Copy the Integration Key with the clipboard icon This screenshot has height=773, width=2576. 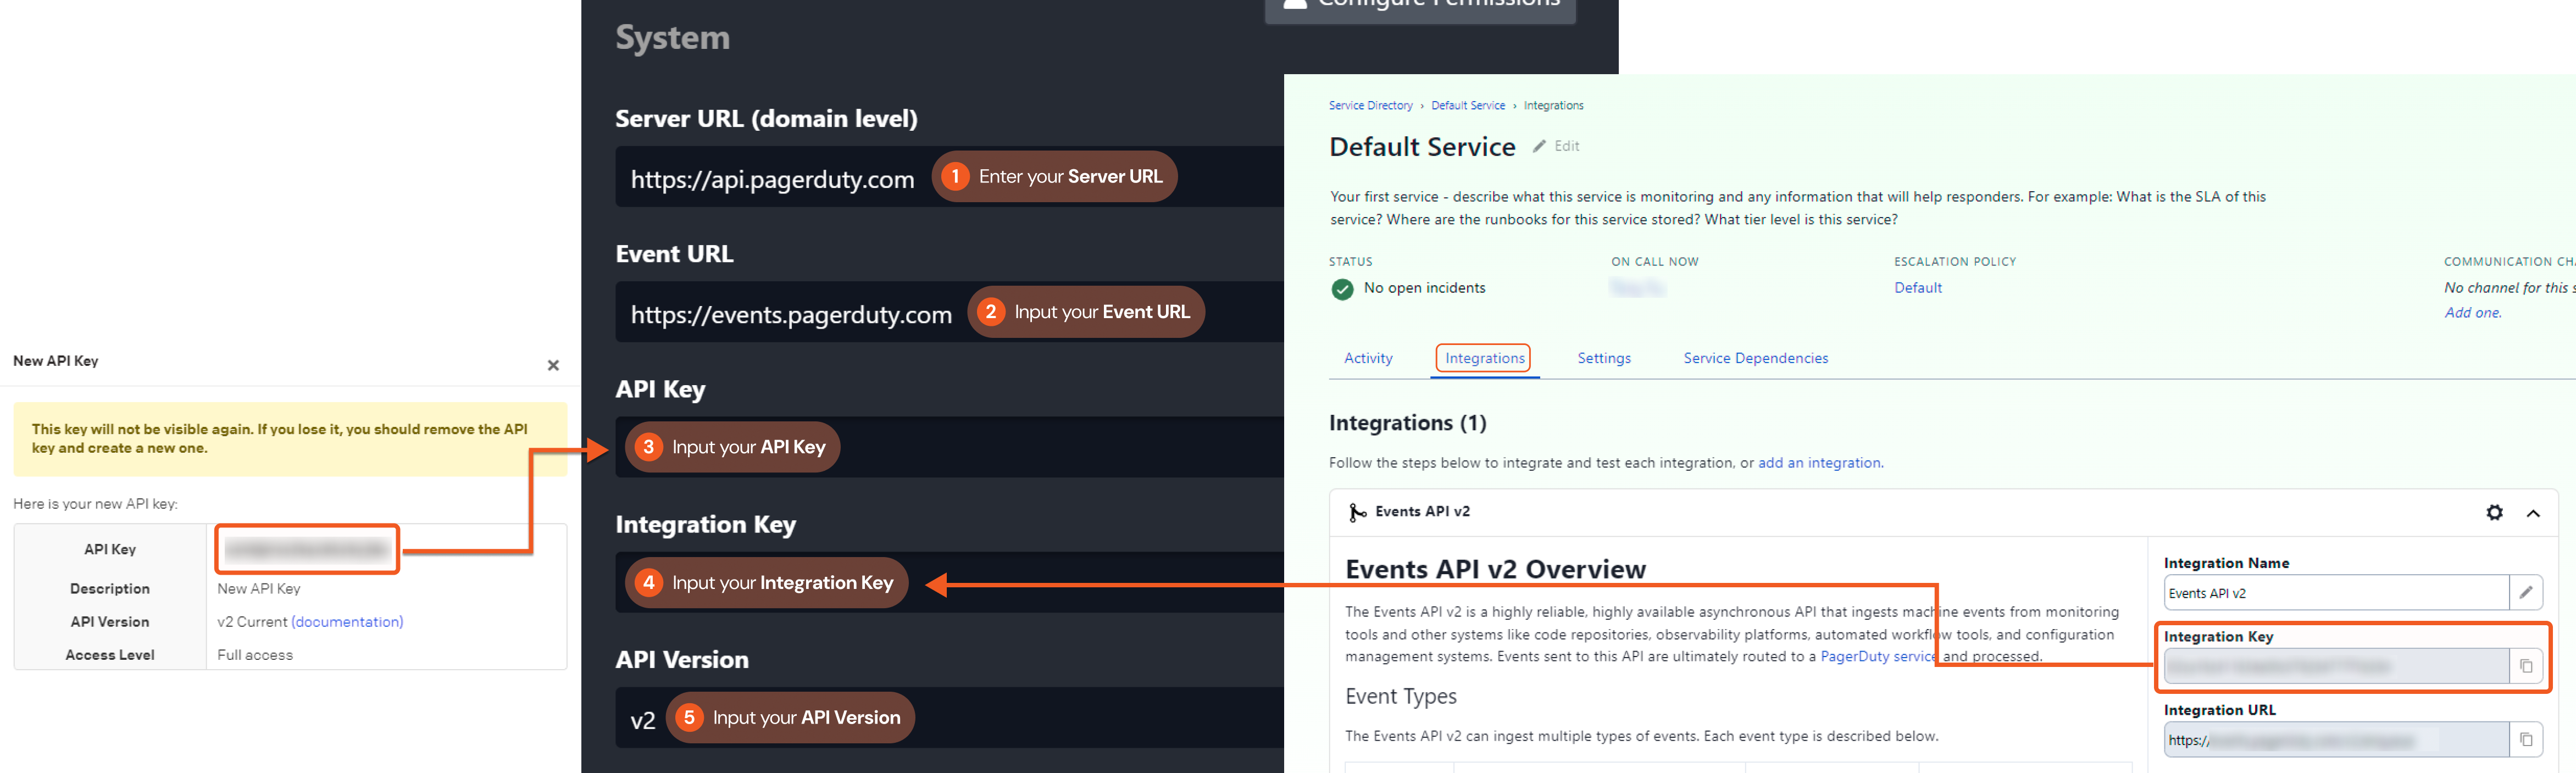click(2525, 666)
